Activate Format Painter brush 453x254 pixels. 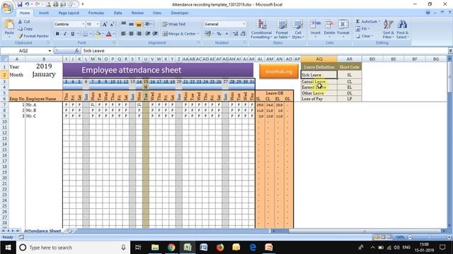point(33,36)
